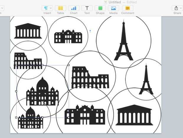Add a Comment
Screen dimensions: 183x138
click(128, 8)
